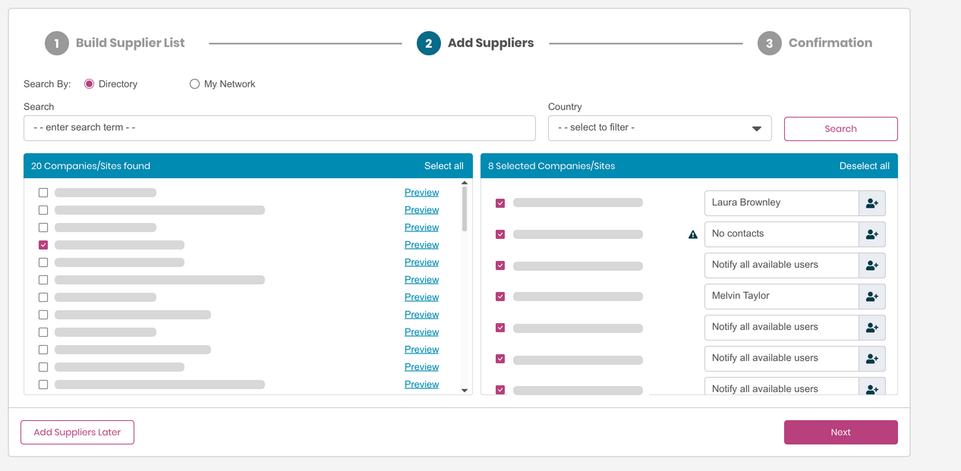Click the search term input field
This screenshot has width=961, height=471.
pos(279,128)
